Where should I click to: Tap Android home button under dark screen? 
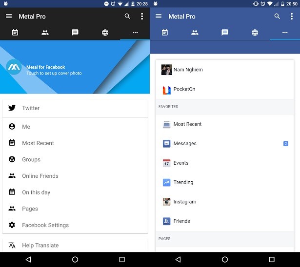[x=75, y=259]
